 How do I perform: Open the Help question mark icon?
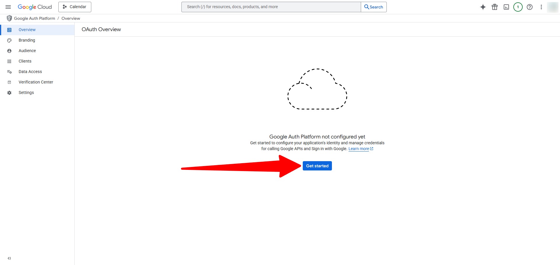530,7
